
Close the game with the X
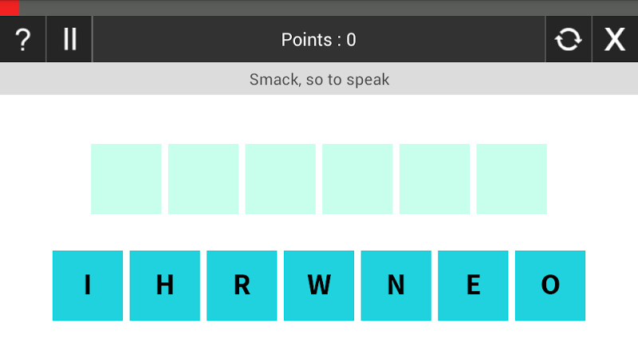[614, 39]
